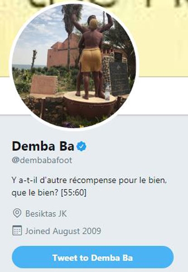Click the bio line starting "Y a-t-il d'autre"
The width and height of the screenshot is (188, 272).
tap(89, 180)
